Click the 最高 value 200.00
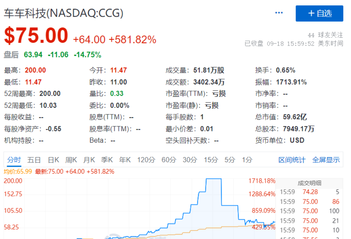 [x=35, y=70]
